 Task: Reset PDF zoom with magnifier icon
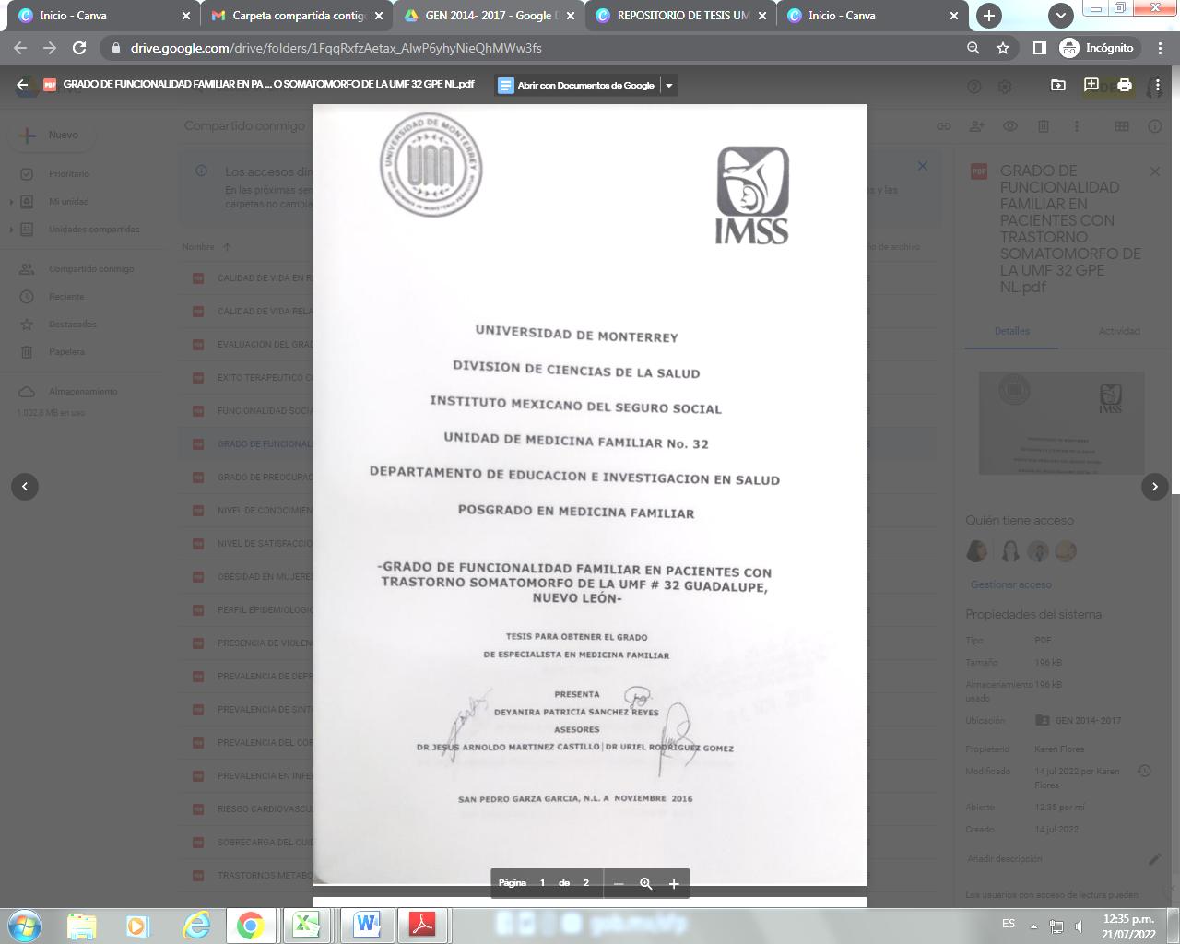pyautogui.click(x=646, y=883)
